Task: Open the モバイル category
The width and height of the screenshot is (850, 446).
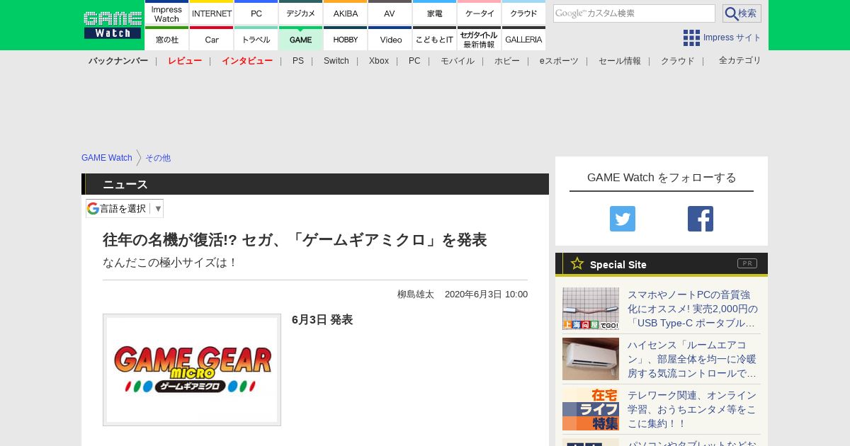Action: click(458, 61)
